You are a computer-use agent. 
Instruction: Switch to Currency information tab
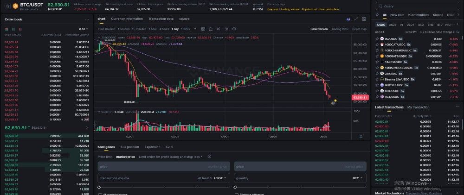coord(127,19)
